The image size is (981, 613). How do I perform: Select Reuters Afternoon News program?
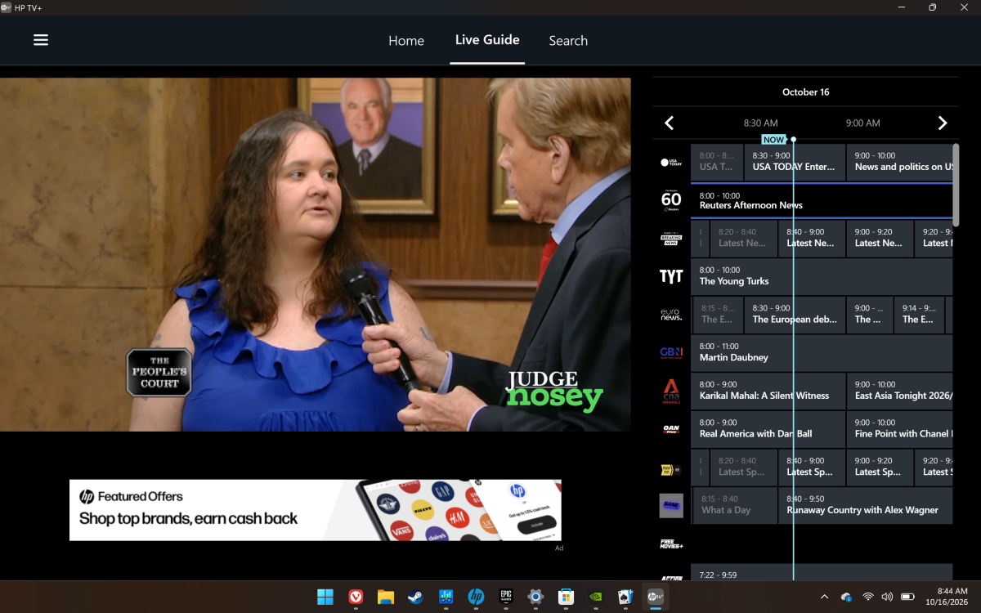click(x=822, y=200)
